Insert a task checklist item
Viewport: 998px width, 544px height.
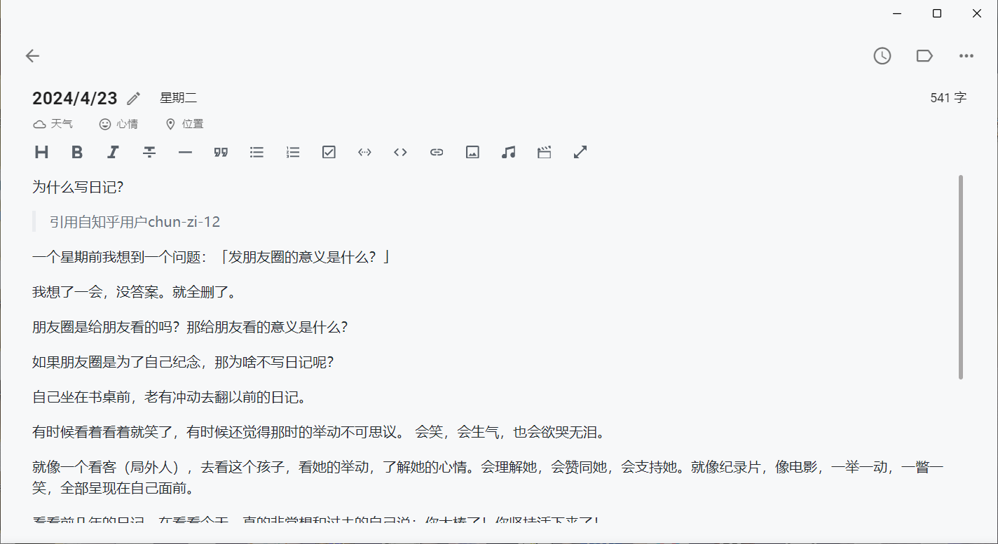(x=328, y=152)
